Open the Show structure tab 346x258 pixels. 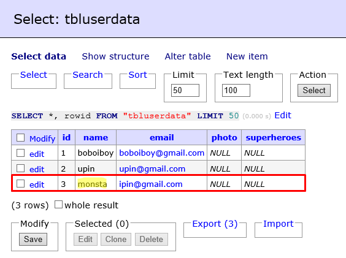(115, 56)
